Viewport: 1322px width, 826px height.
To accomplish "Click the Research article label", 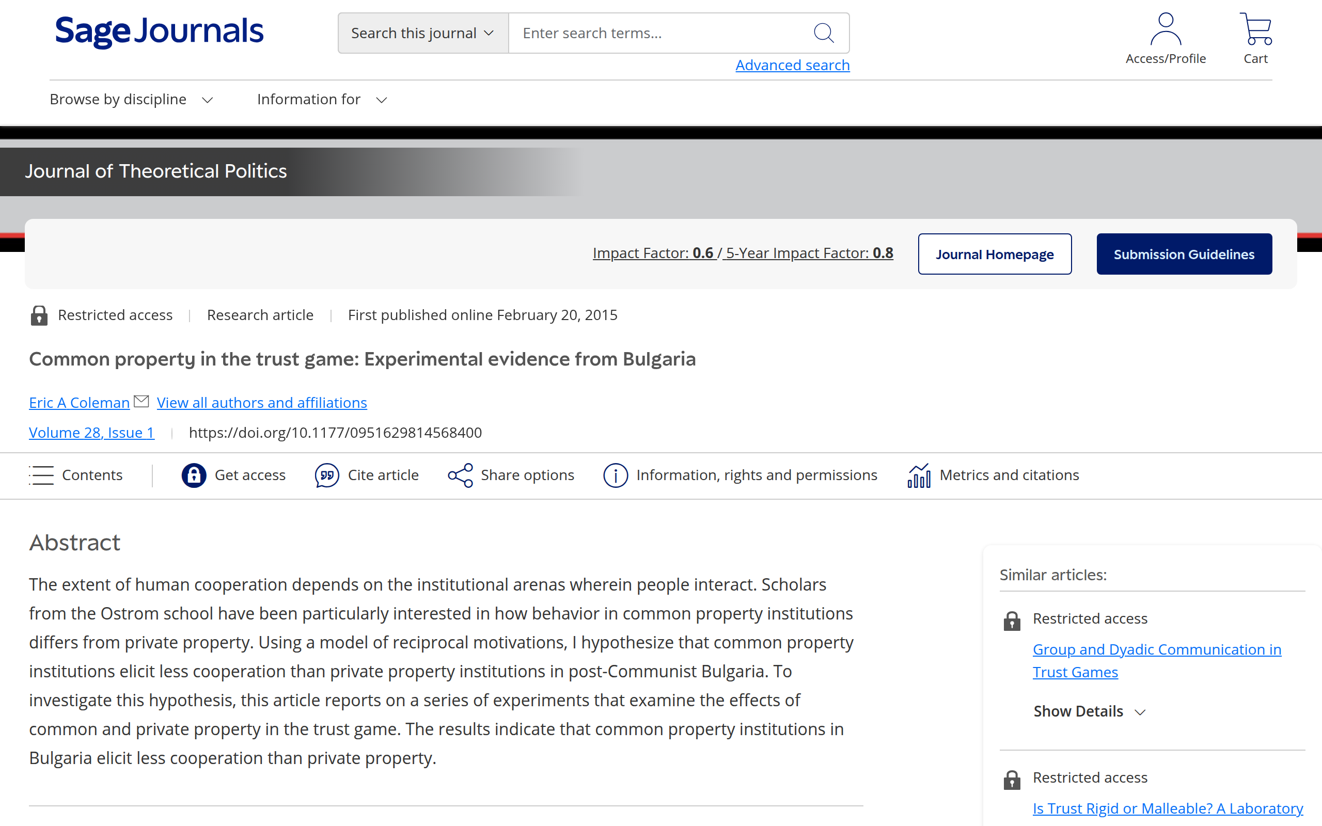I will (x=260, y=315).
